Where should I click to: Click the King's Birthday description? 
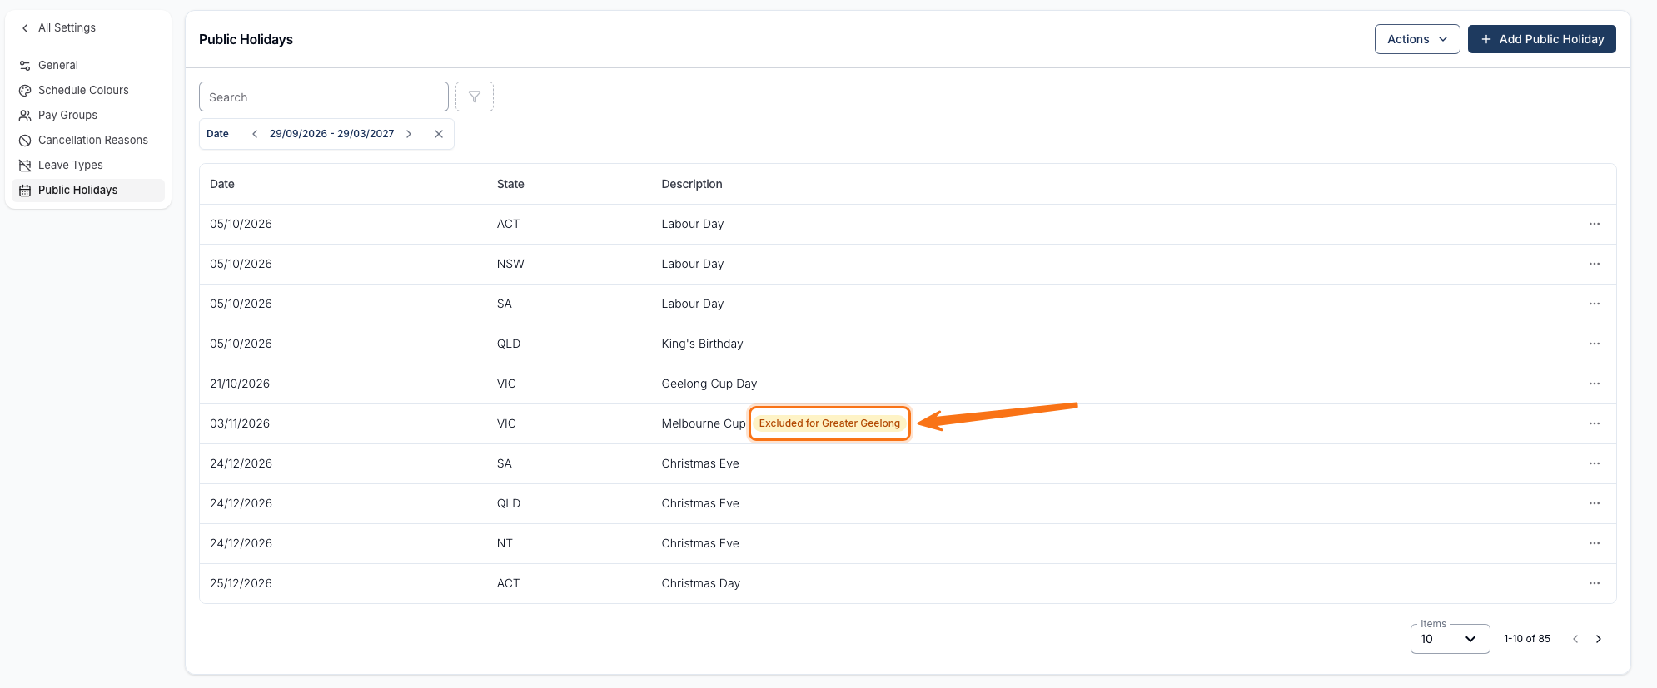(x=703, y=344)
